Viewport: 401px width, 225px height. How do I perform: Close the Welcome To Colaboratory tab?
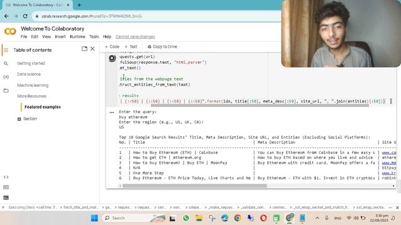(x=68, y=5)
